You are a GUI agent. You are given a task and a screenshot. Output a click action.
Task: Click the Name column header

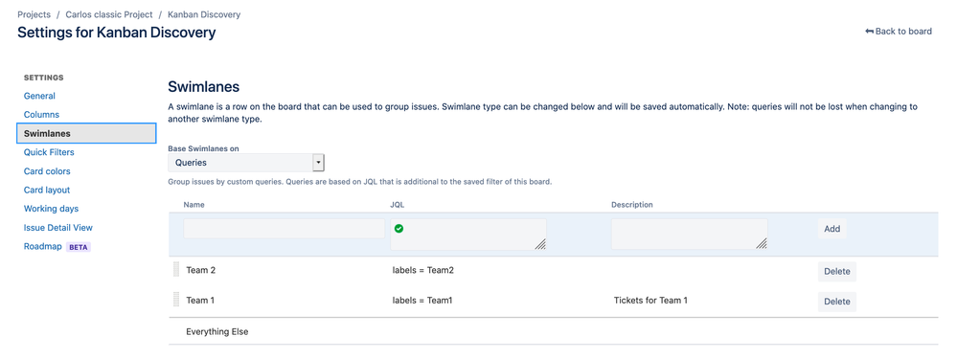(x=194, y=205)
